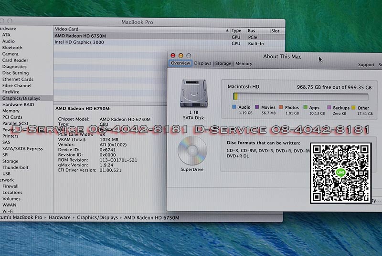Click the Backups legend swatch
Screen dimensions: 382x256
click(x=329, y=107)
